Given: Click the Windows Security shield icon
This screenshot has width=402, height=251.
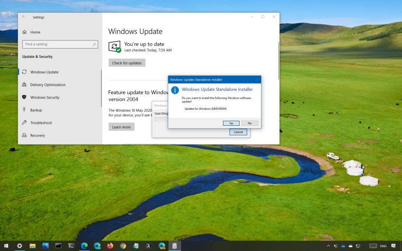Looking at the screenshot, I should [x=24, y=97].
